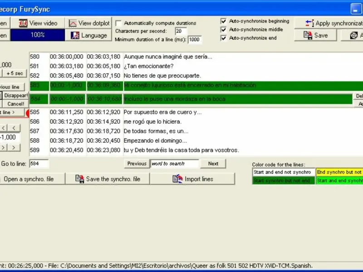Click start time 00:36:00,000 of line 580
This screenshot has height=272, width=363.
click(x=66, y=57)
